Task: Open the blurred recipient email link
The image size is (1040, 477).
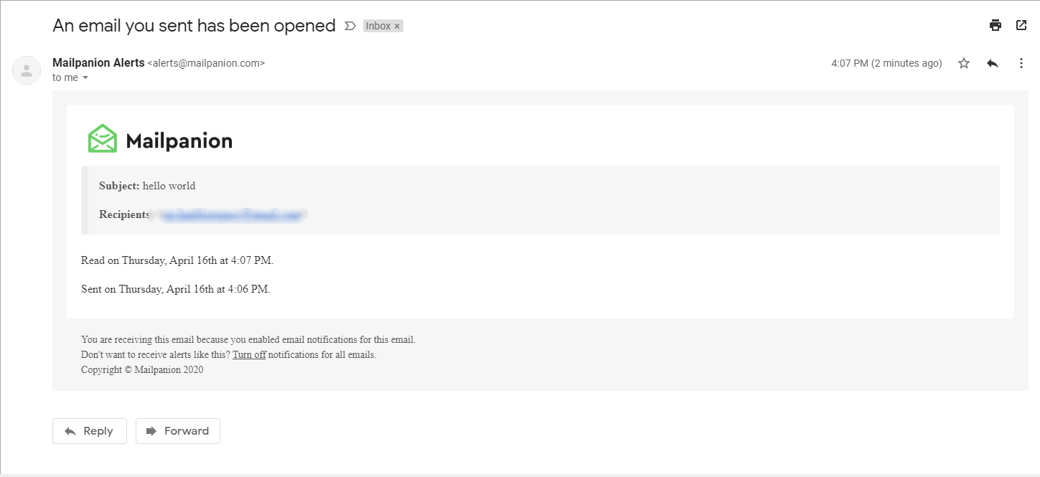Action: pyautogui.click(x=230, y=214)
